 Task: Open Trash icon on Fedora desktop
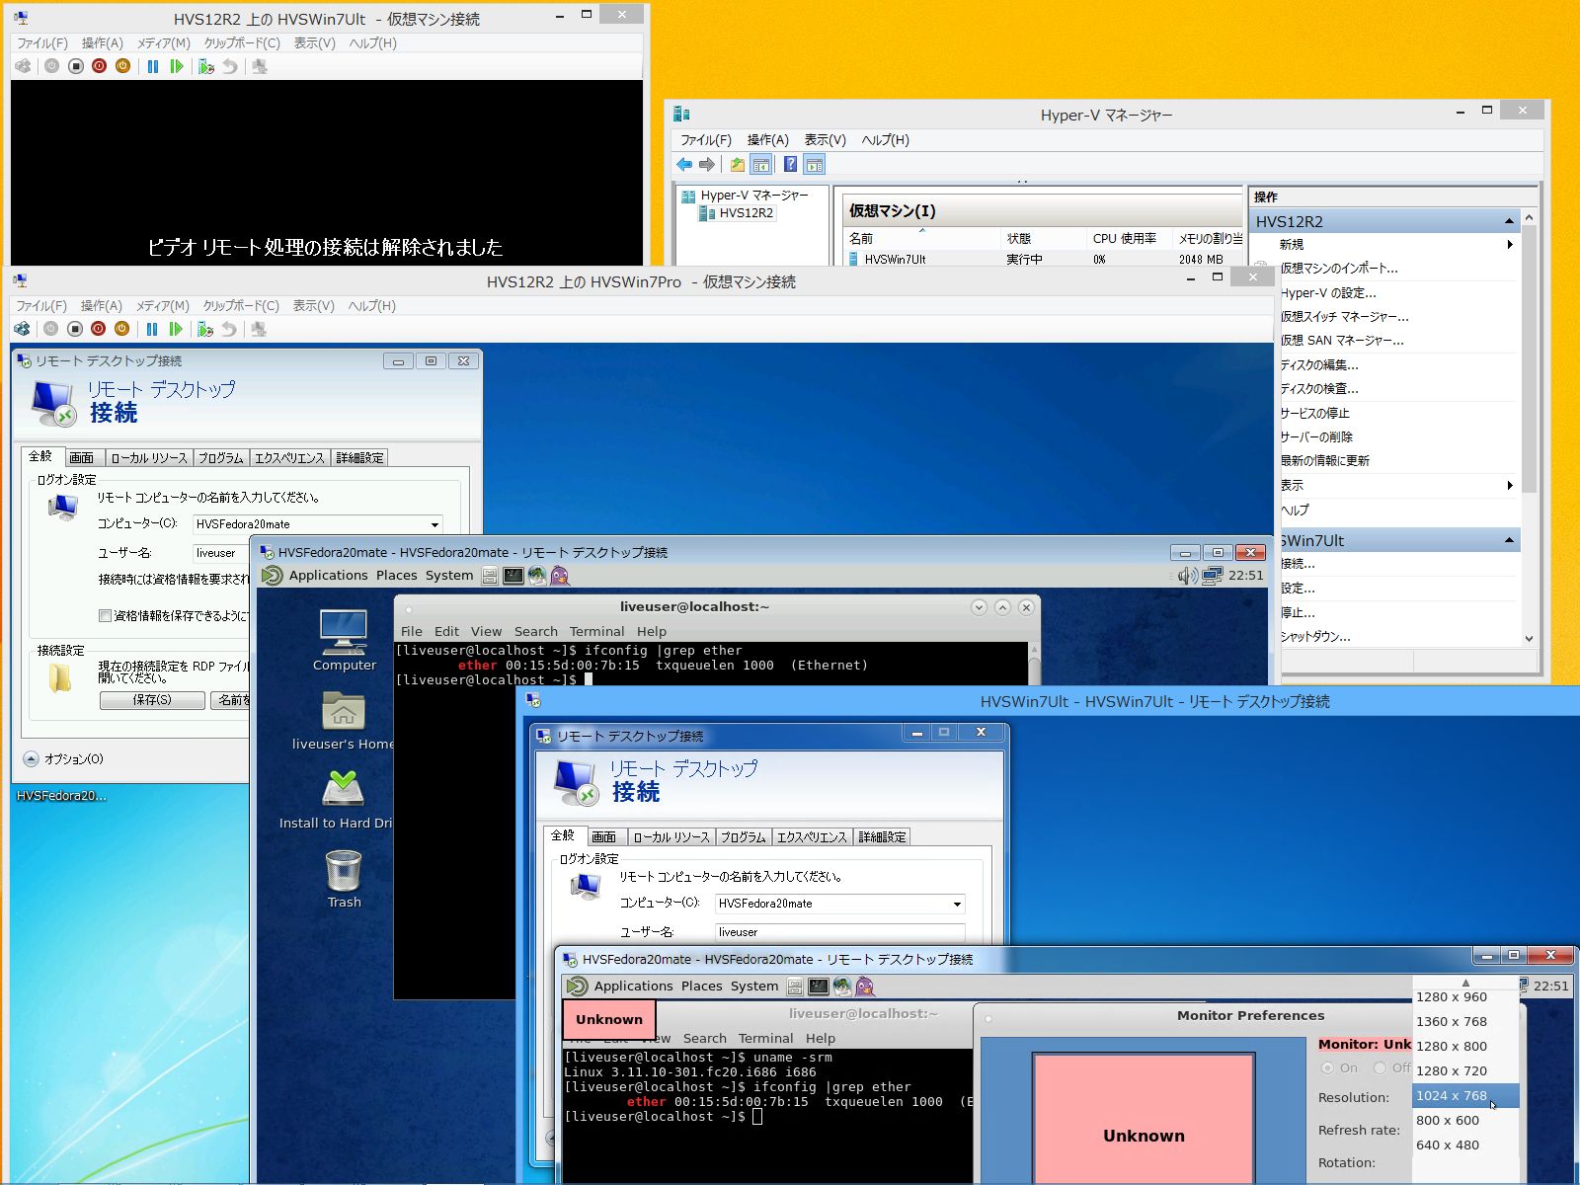(x=344, y=879)
